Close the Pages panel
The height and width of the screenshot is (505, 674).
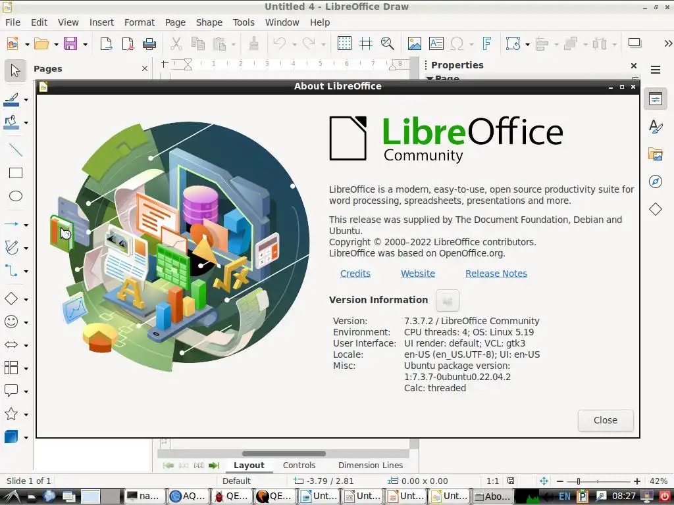(x=145, y=68)
